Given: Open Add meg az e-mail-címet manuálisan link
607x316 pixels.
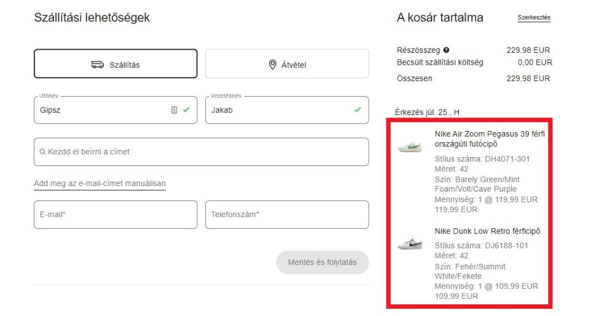Looking at the screenshot, I should coord(100,184).
